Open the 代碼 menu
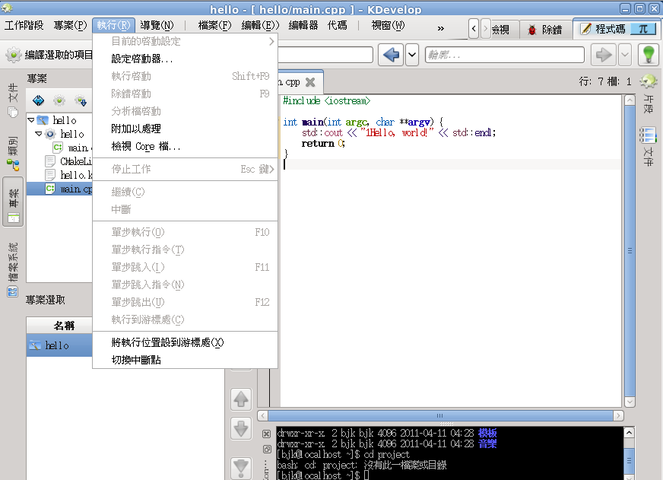This screenshot has width=663, height=480. (337, 25)
